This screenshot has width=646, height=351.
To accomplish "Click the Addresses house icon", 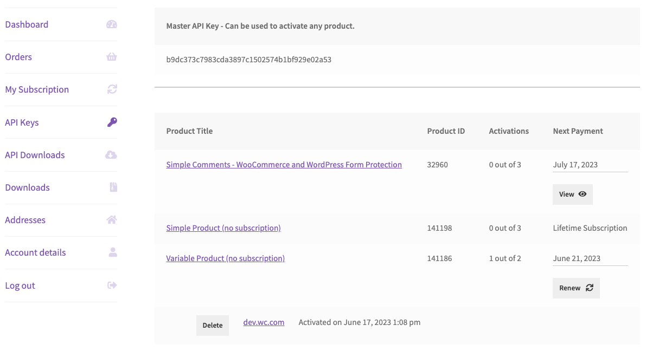I will click(112, 220).
